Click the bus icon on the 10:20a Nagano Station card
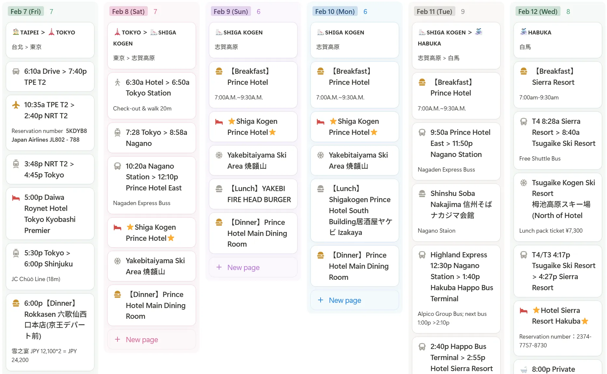 click(x=117, y=166)
